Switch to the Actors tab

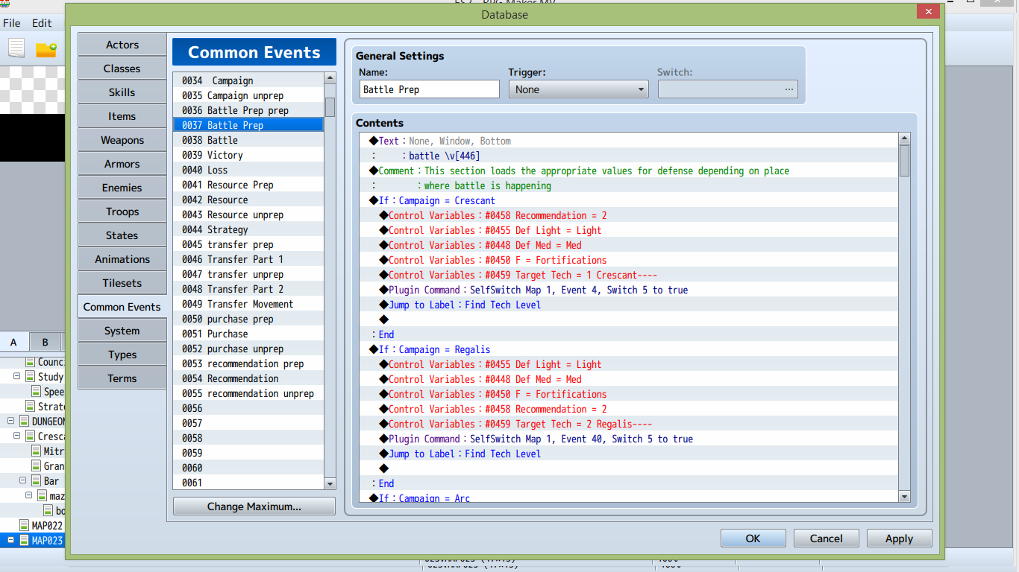122,45
